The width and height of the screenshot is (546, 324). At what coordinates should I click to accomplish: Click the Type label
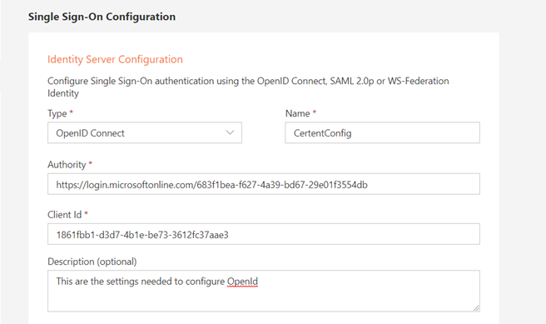[57, 113]
